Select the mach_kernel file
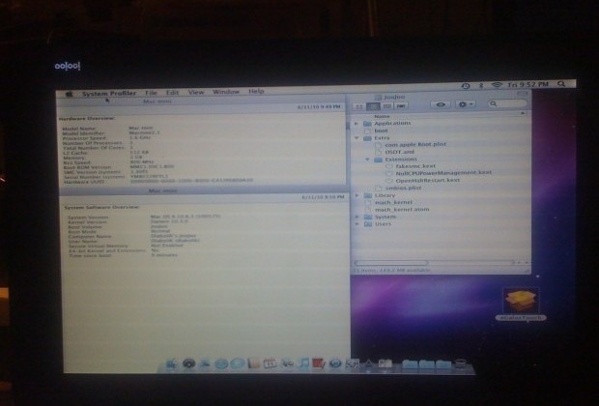The height and width of the screenshot is (406, 599). 392,203
